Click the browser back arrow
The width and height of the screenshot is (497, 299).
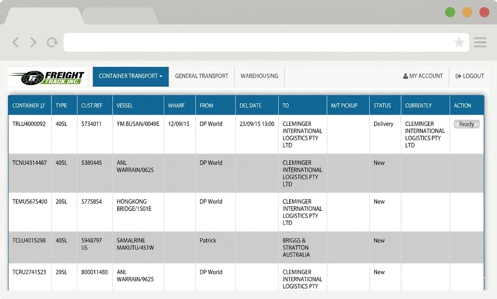pos(16,42)
